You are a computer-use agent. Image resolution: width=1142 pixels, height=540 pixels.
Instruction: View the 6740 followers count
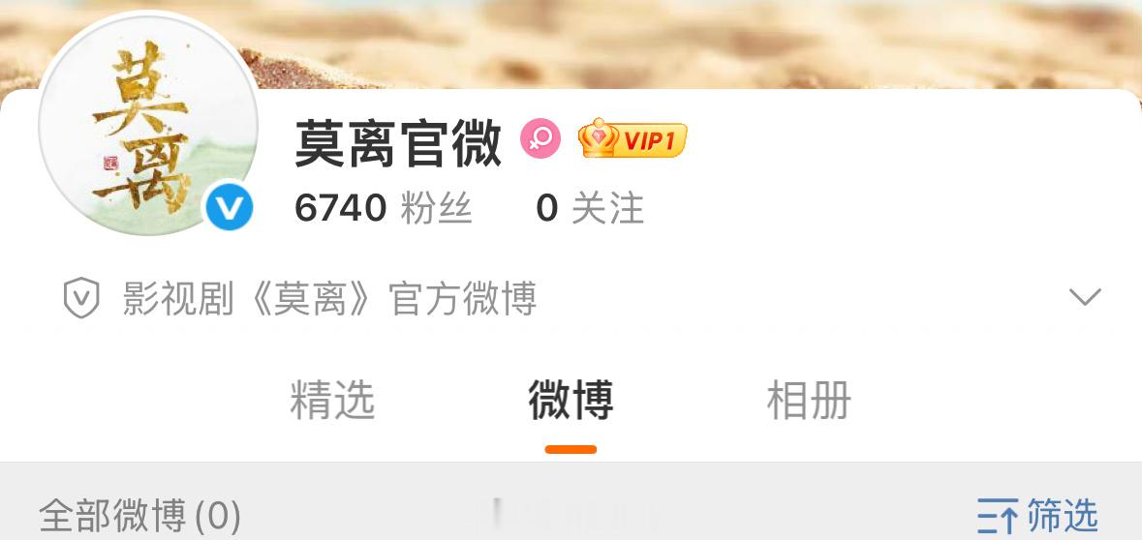pos(340,209)
